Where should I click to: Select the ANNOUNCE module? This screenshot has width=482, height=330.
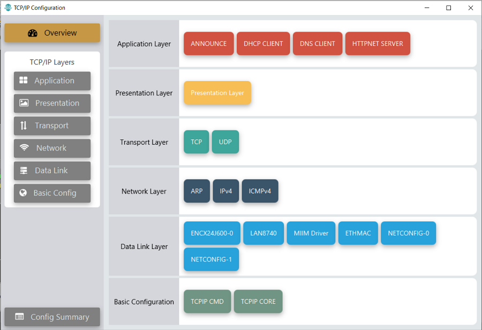tap(209, 44)
